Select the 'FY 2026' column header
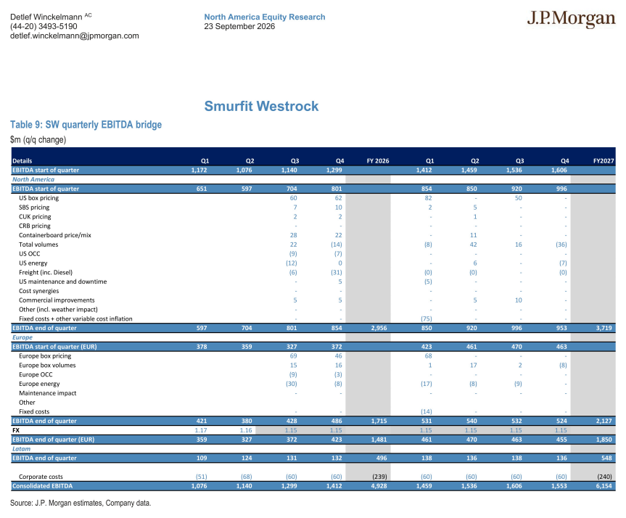This screenshot has height=518, width=626. 378,161
